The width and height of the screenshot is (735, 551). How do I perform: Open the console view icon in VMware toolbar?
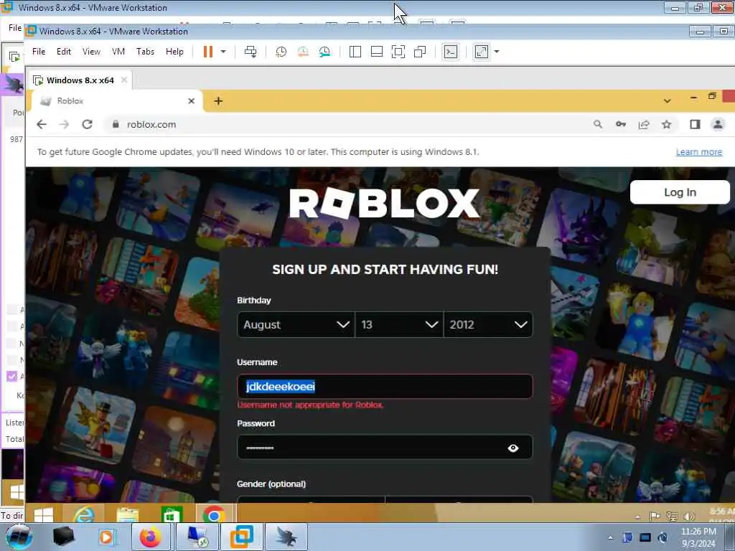tap(451, 52)
